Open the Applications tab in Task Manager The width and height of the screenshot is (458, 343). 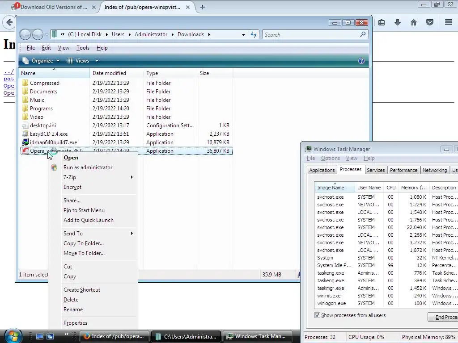322,170
